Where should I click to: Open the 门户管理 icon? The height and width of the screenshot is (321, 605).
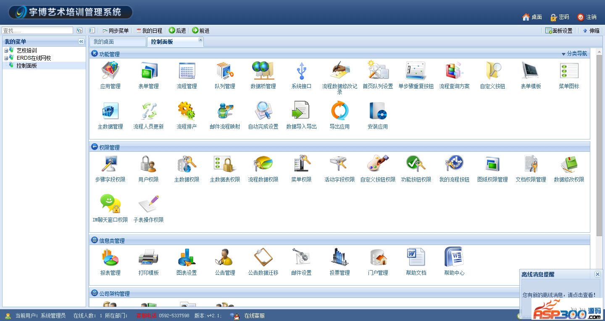[x=378, y=257]
